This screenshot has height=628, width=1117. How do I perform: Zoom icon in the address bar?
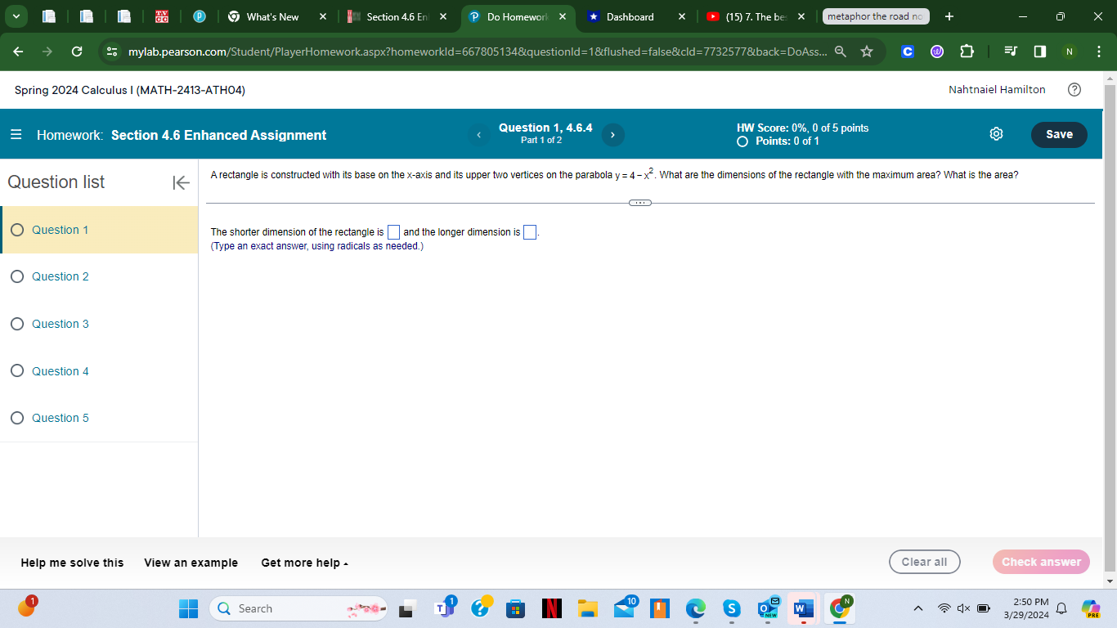(x=840, y=52)
